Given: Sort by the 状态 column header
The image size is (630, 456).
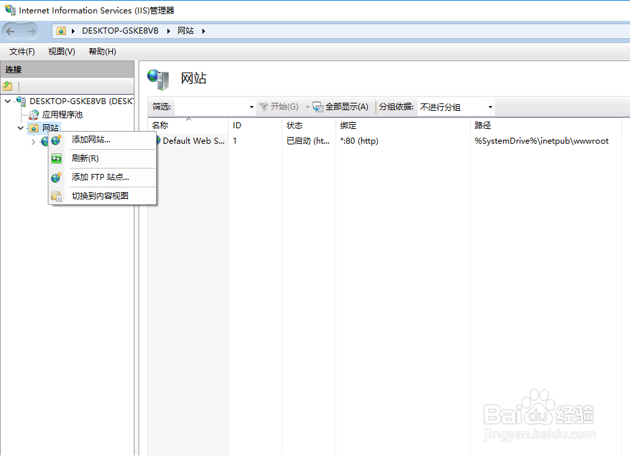Looking at the screenshot, I should point(309,125).
